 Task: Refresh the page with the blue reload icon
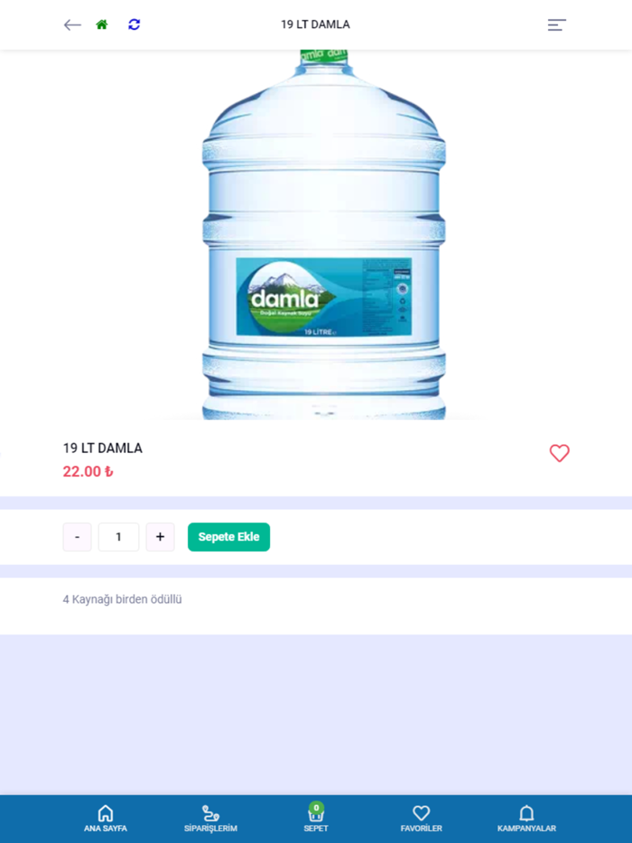pos(134,24)
